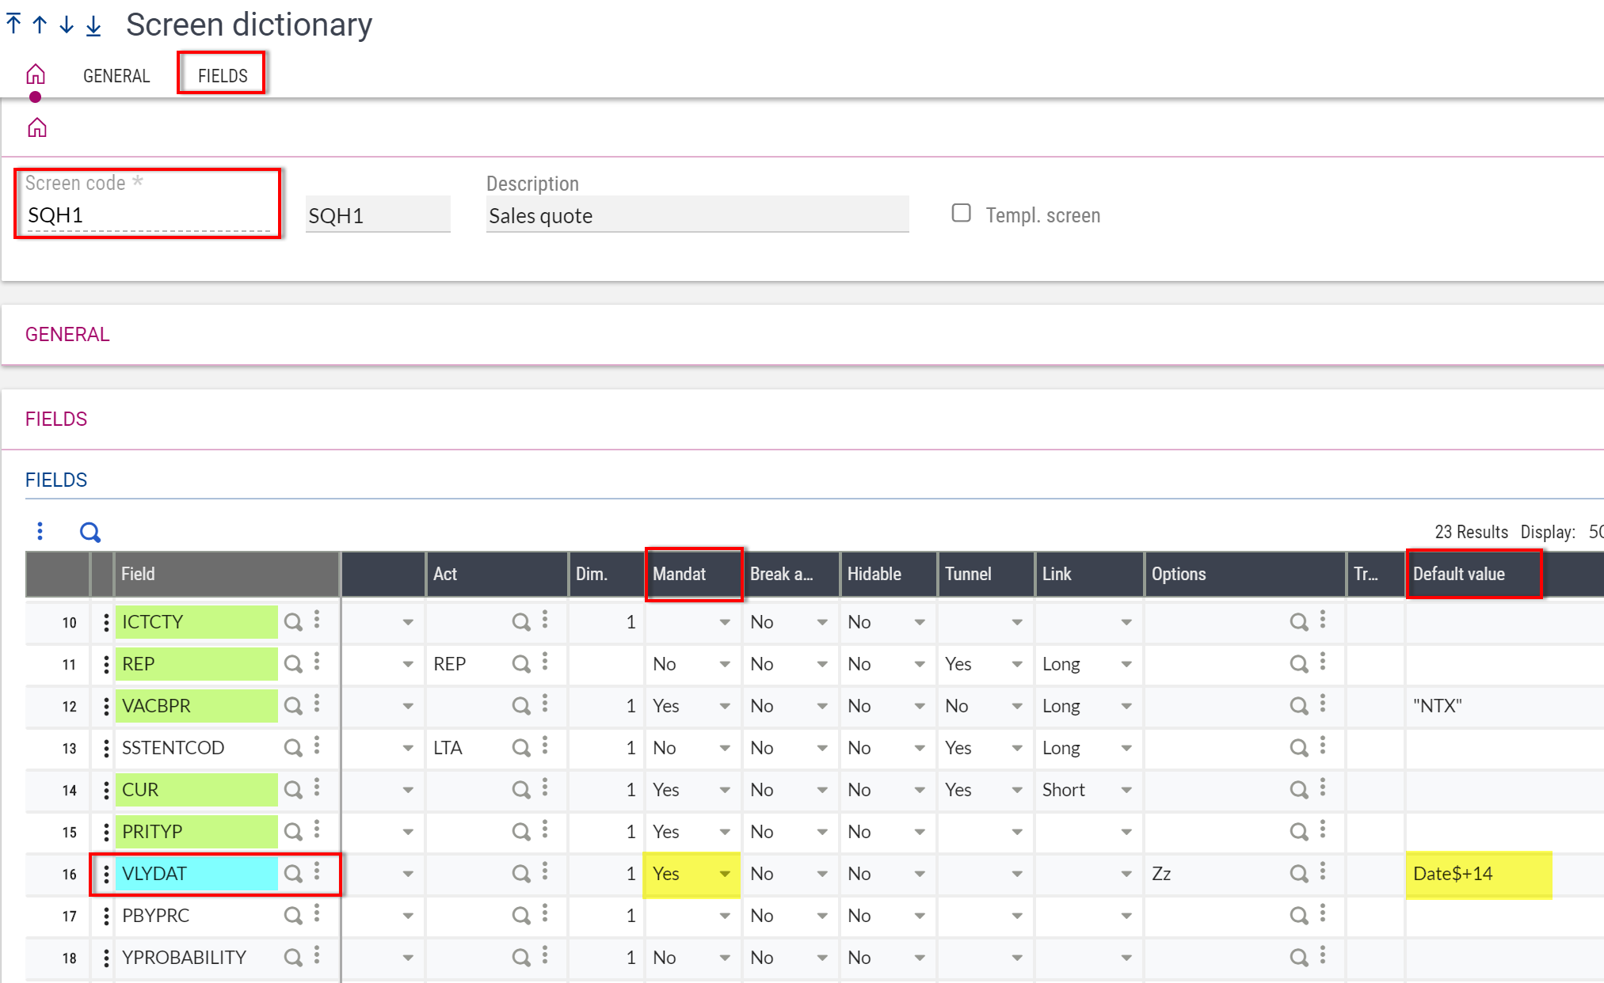Expand Hidable dropdown on PRITYP row
This screenshot has width=1604, height=983.
(919, 832)
